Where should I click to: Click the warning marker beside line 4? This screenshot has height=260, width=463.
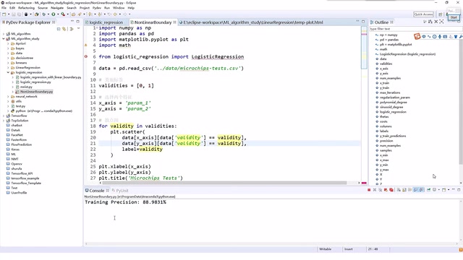[86, 45]
